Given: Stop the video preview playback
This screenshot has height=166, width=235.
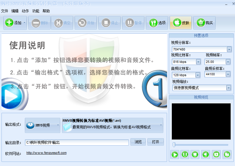Looking at the screenshot, I should [195, 154].
